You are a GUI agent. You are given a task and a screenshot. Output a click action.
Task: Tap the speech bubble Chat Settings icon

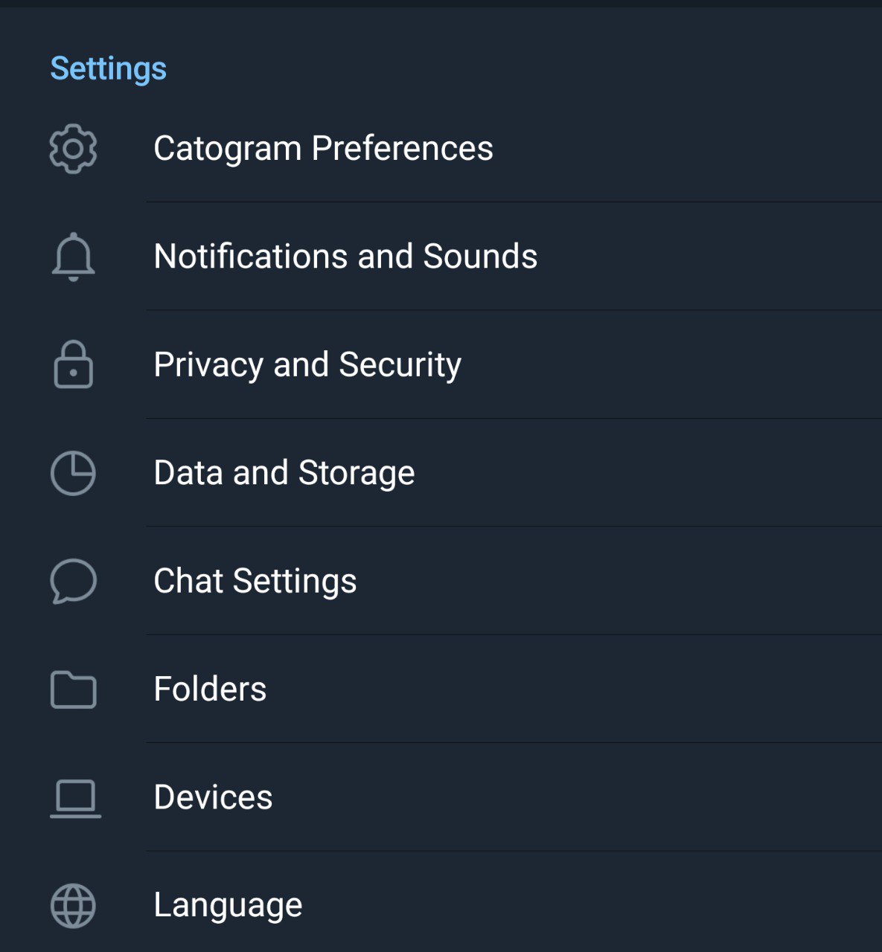[73, 581]
